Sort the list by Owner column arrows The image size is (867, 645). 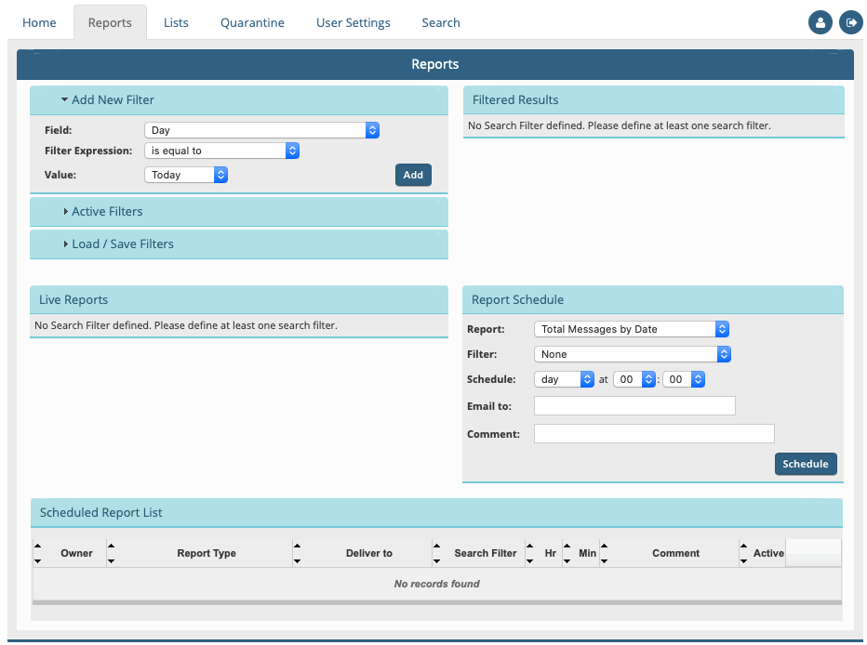click(37, 553)
